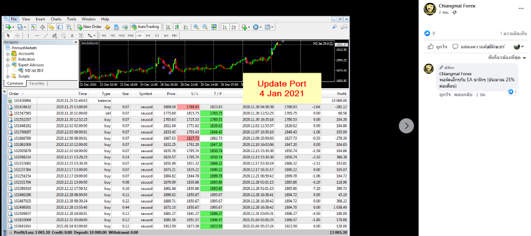Open the Charts menu
531x236 pixels.
point(56,19)
